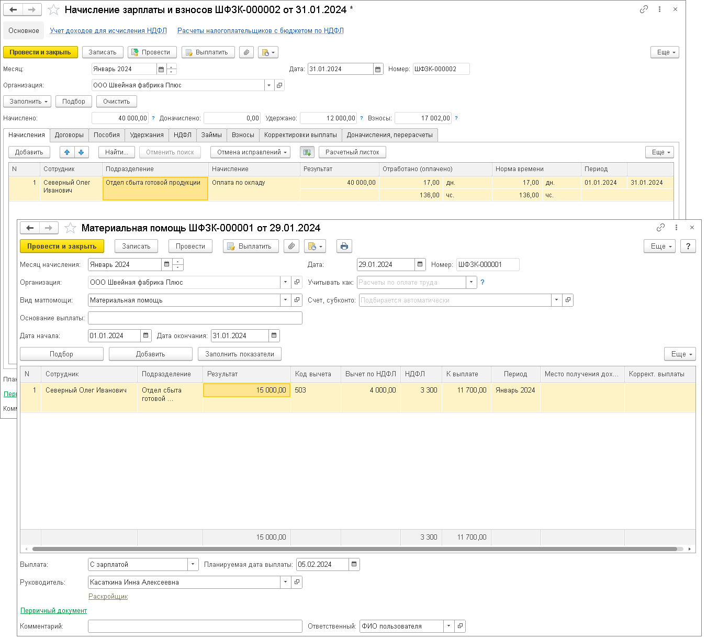Viewport: 707px width, 638px height.
Task: Select Код вычета cell 503
Action: coord(316,390)
